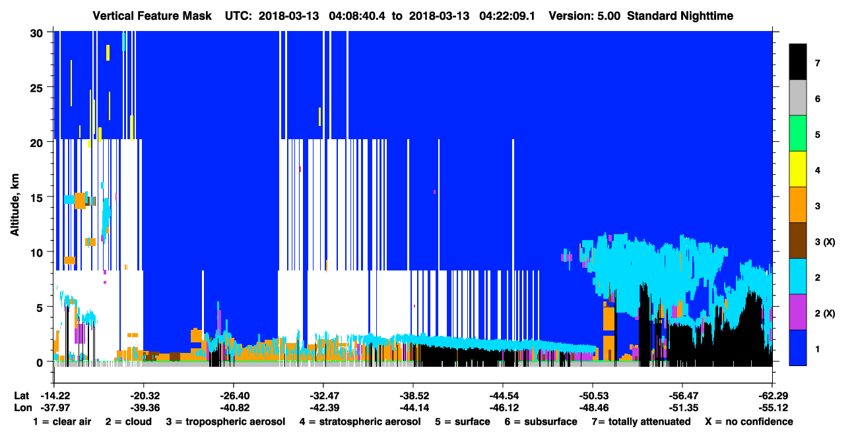The image size is (858, 440).
Task: Click the longitude value '-42.39'
Action: (323, 407)
